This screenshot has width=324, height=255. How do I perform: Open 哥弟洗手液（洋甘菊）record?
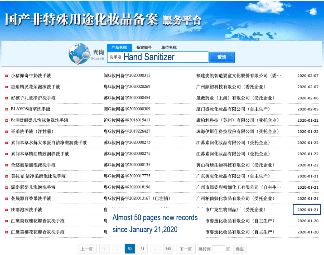[x=32, y=131]
